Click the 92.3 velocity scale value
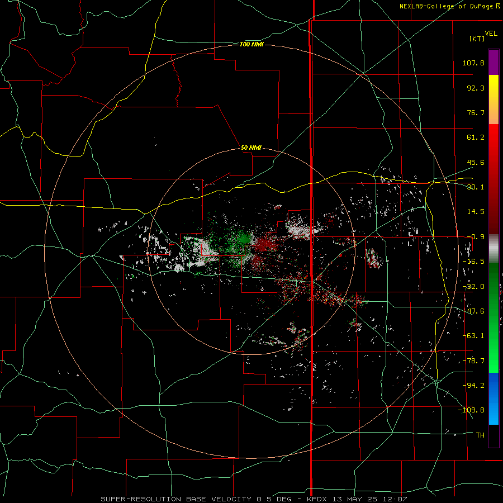The width and height of the screenshot is (503, 503). (x=476, y=88)
